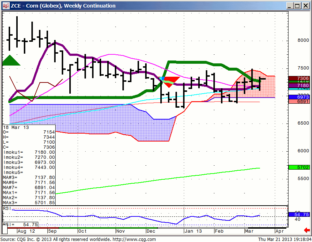Click the MAx2= 7137.80 row
Image resolution: width=312 pixels, height=242 pixels.
click(x=29, y=198)
